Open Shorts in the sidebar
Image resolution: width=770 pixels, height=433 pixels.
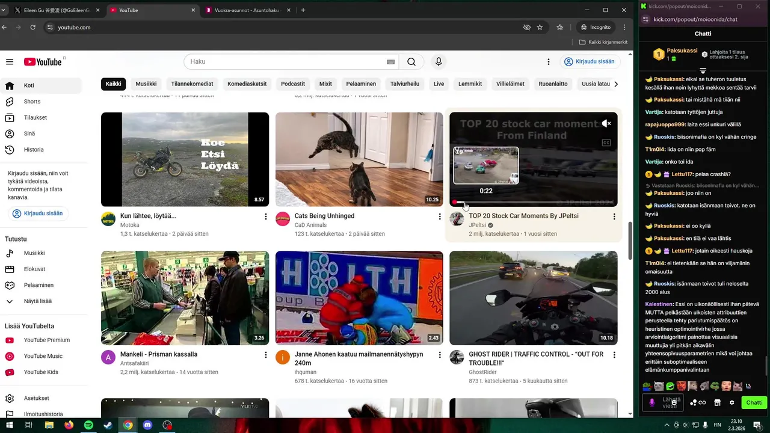point(41,102)
